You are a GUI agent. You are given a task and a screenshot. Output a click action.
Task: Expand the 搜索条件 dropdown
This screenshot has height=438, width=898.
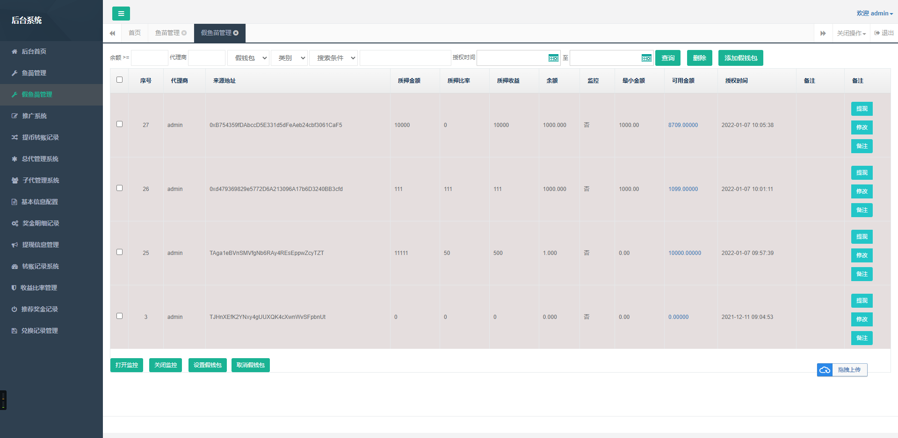pyautogui.click(x=333, y=58)
